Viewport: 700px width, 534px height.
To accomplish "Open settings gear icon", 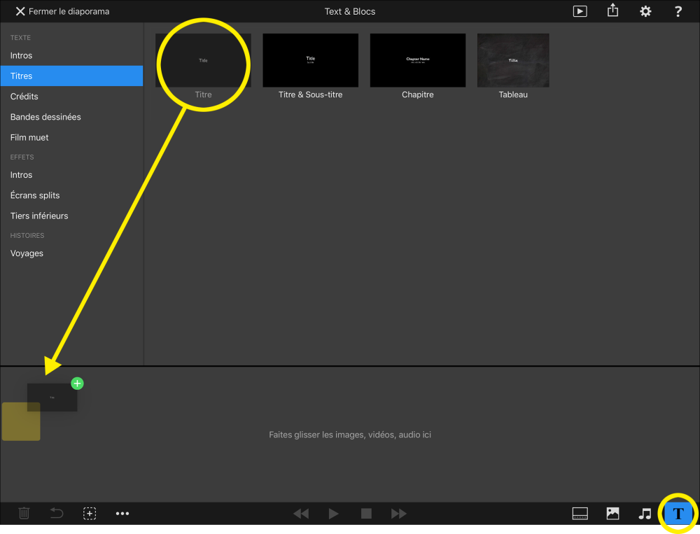I will [645, 11].
